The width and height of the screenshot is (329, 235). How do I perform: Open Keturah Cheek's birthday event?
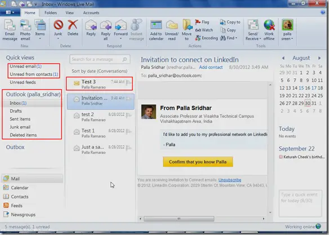coord(302,157)
